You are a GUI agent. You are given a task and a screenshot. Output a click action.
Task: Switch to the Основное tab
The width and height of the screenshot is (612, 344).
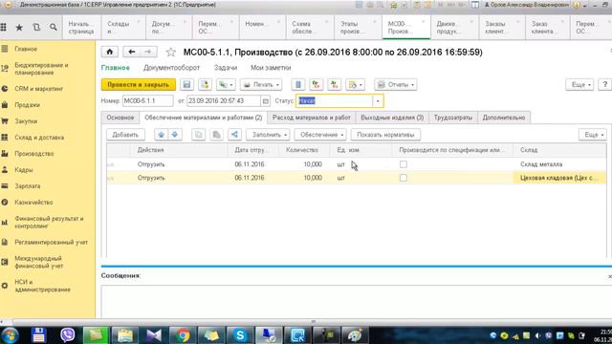pos(120,118)
